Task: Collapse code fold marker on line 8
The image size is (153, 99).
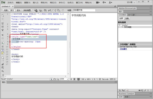Action: coord(10,42)
